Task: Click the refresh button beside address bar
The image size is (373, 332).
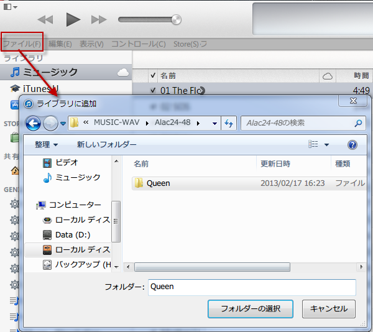Action: click(228, 123)
